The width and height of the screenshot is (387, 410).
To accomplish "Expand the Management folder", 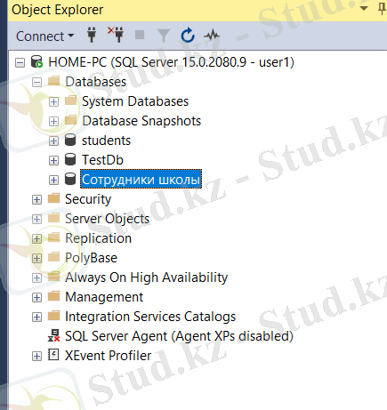I will click(36, 297).
